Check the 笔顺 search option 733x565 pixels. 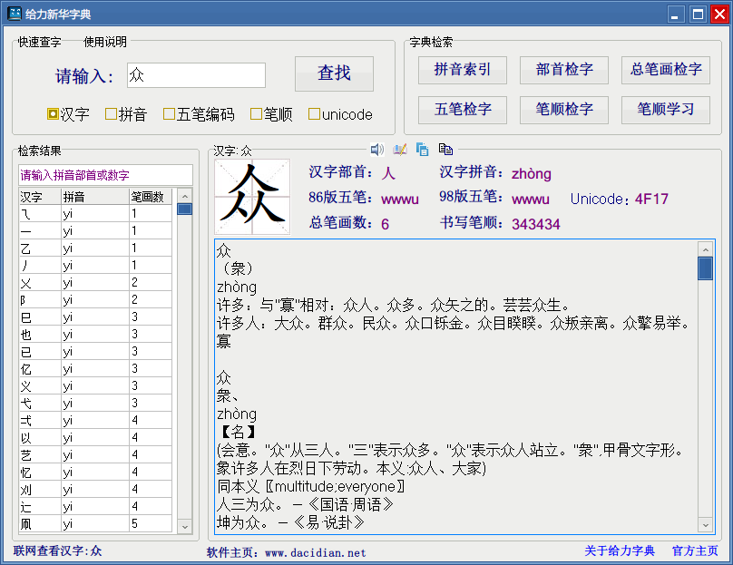[257, 114]
